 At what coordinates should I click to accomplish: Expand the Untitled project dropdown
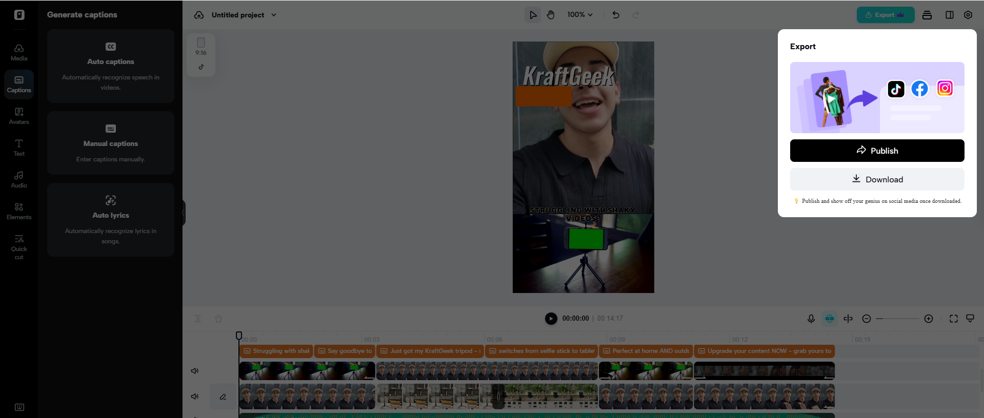coord(274,15)
